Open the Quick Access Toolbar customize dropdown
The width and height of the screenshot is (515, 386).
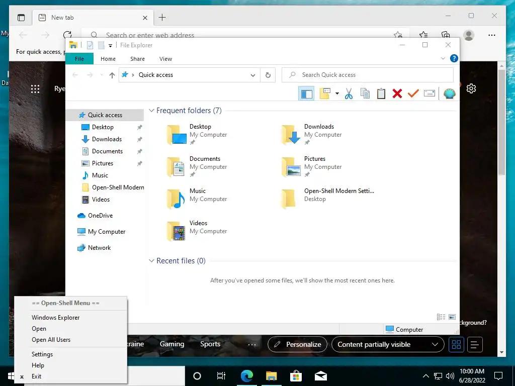[110, 46]
